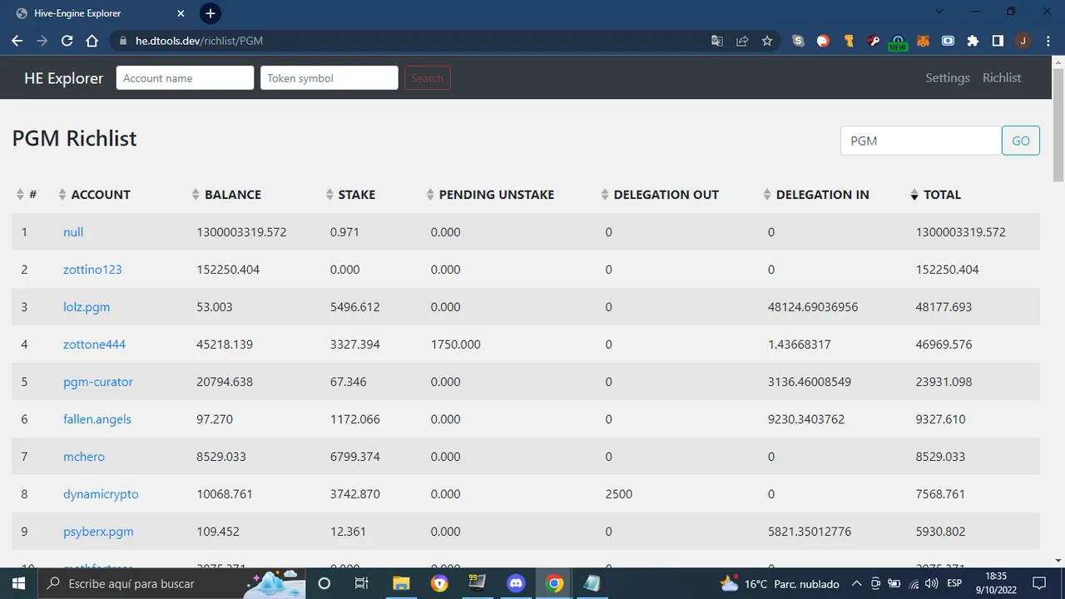Click the site lock icon in address bar
This screenshot has width=1065, height=599.
click(123, 41)
